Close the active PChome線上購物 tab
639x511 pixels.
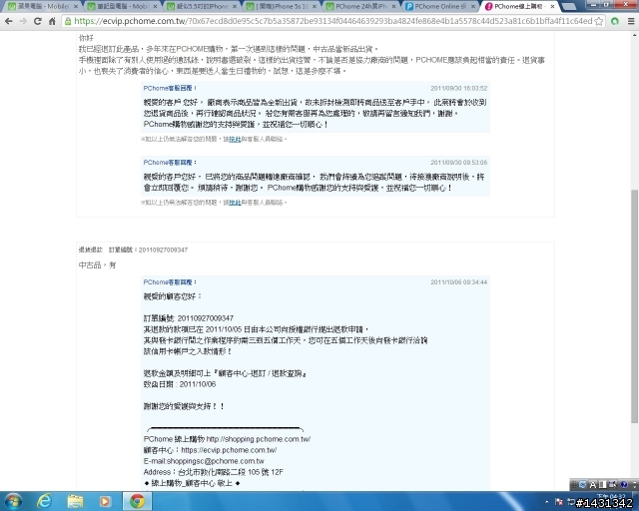coord(552,7)
